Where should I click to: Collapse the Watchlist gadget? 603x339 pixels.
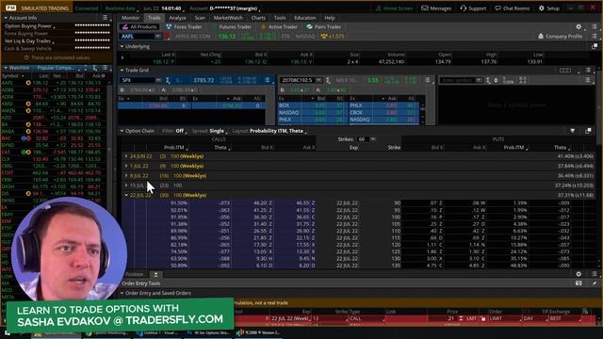pos(6,68)
